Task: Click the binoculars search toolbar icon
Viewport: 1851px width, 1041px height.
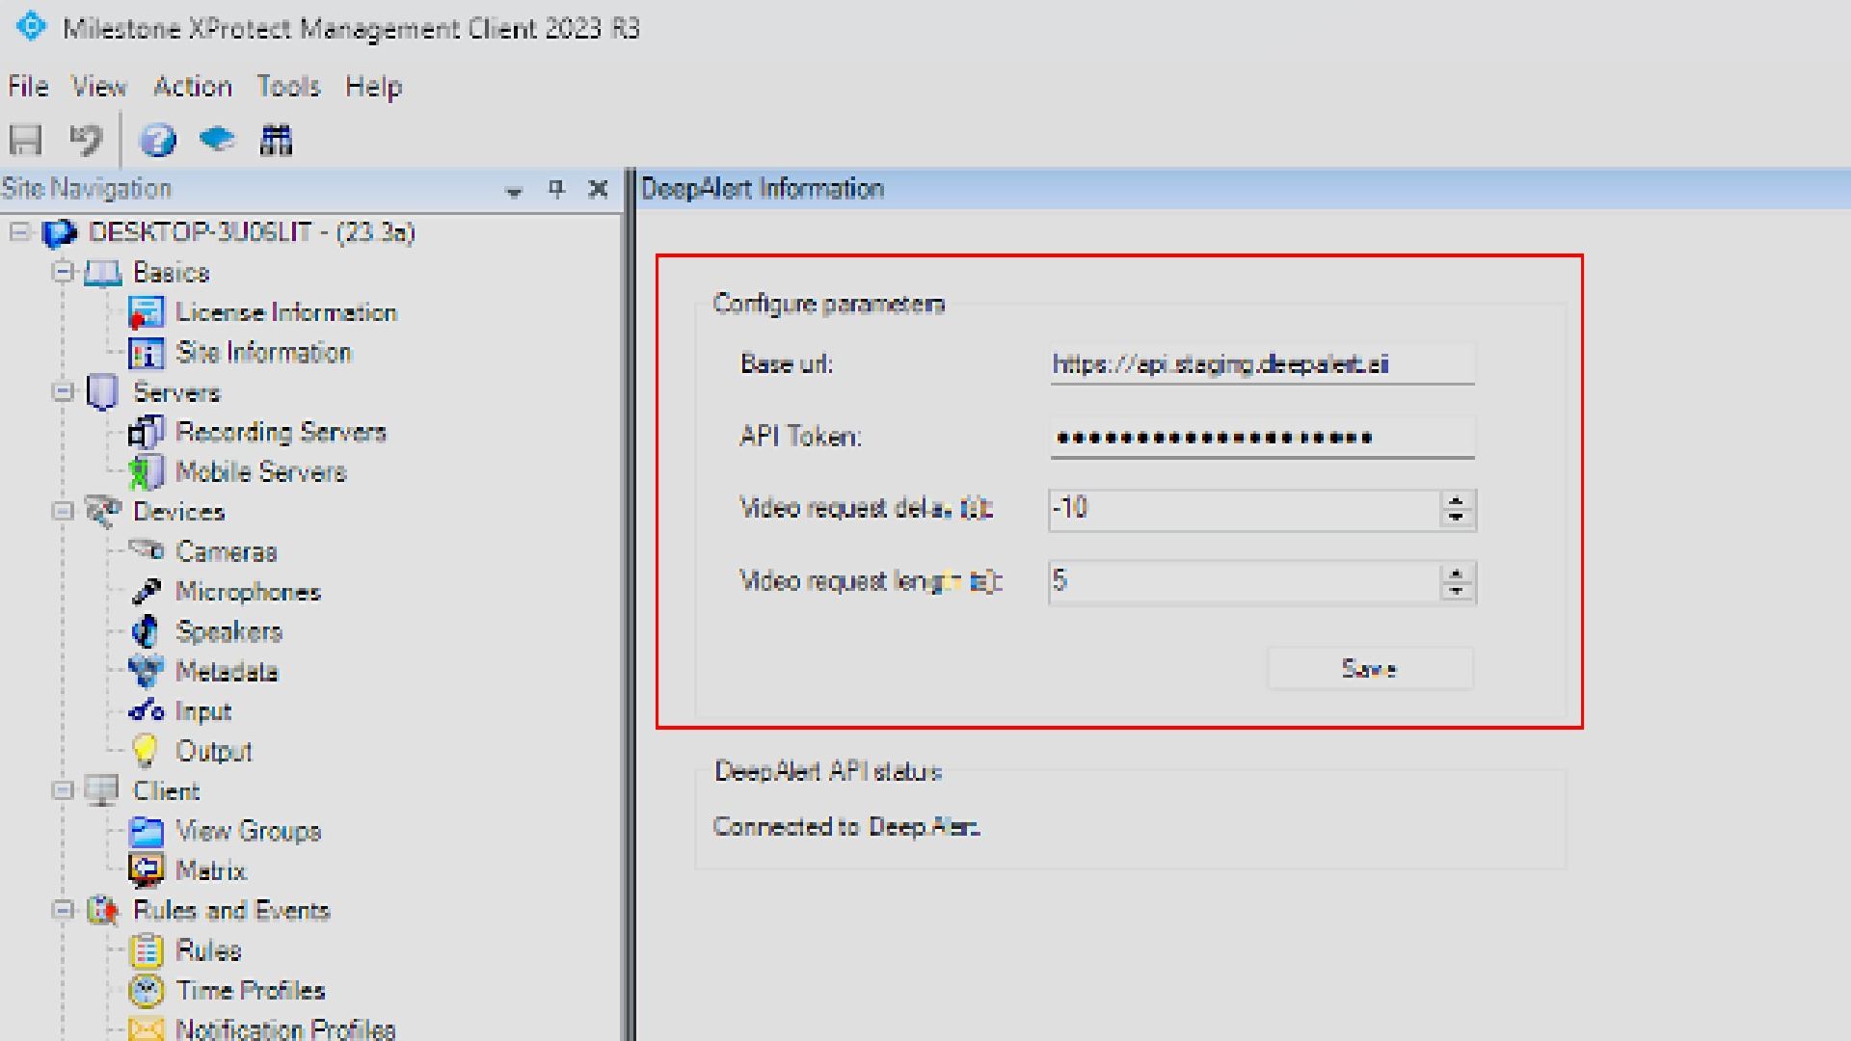Action: coord(277,141)
